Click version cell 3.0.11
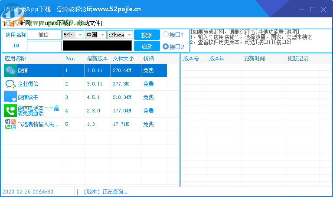 click(95, 84)
